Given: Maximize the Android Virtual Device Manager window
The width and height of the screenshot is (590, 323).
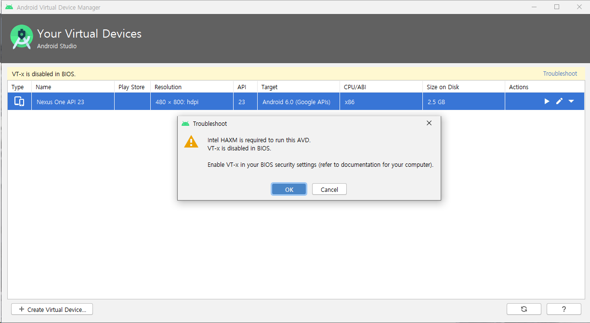Looking at the screenshot, I should tap(557, 7).
